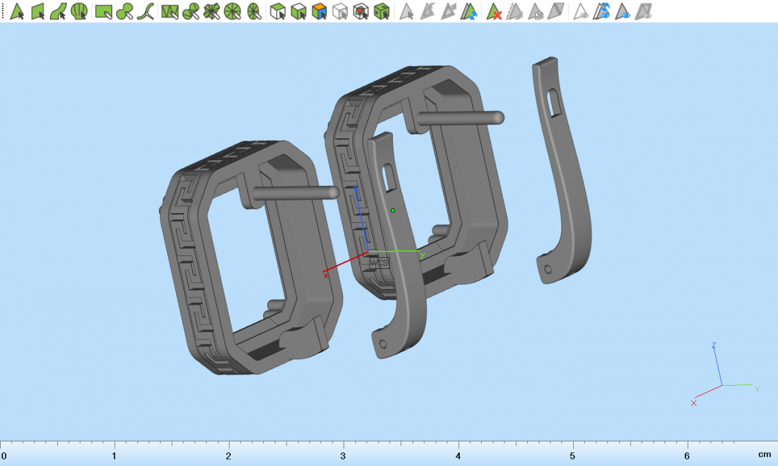Select the triangle mesh pen tool
Screen dimensions: 778x466
pyautogui.click(x=170, y=11)
